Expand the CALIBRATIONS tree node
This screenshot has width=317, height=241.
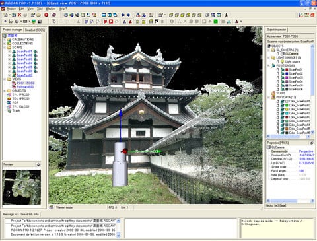point(5,40)
